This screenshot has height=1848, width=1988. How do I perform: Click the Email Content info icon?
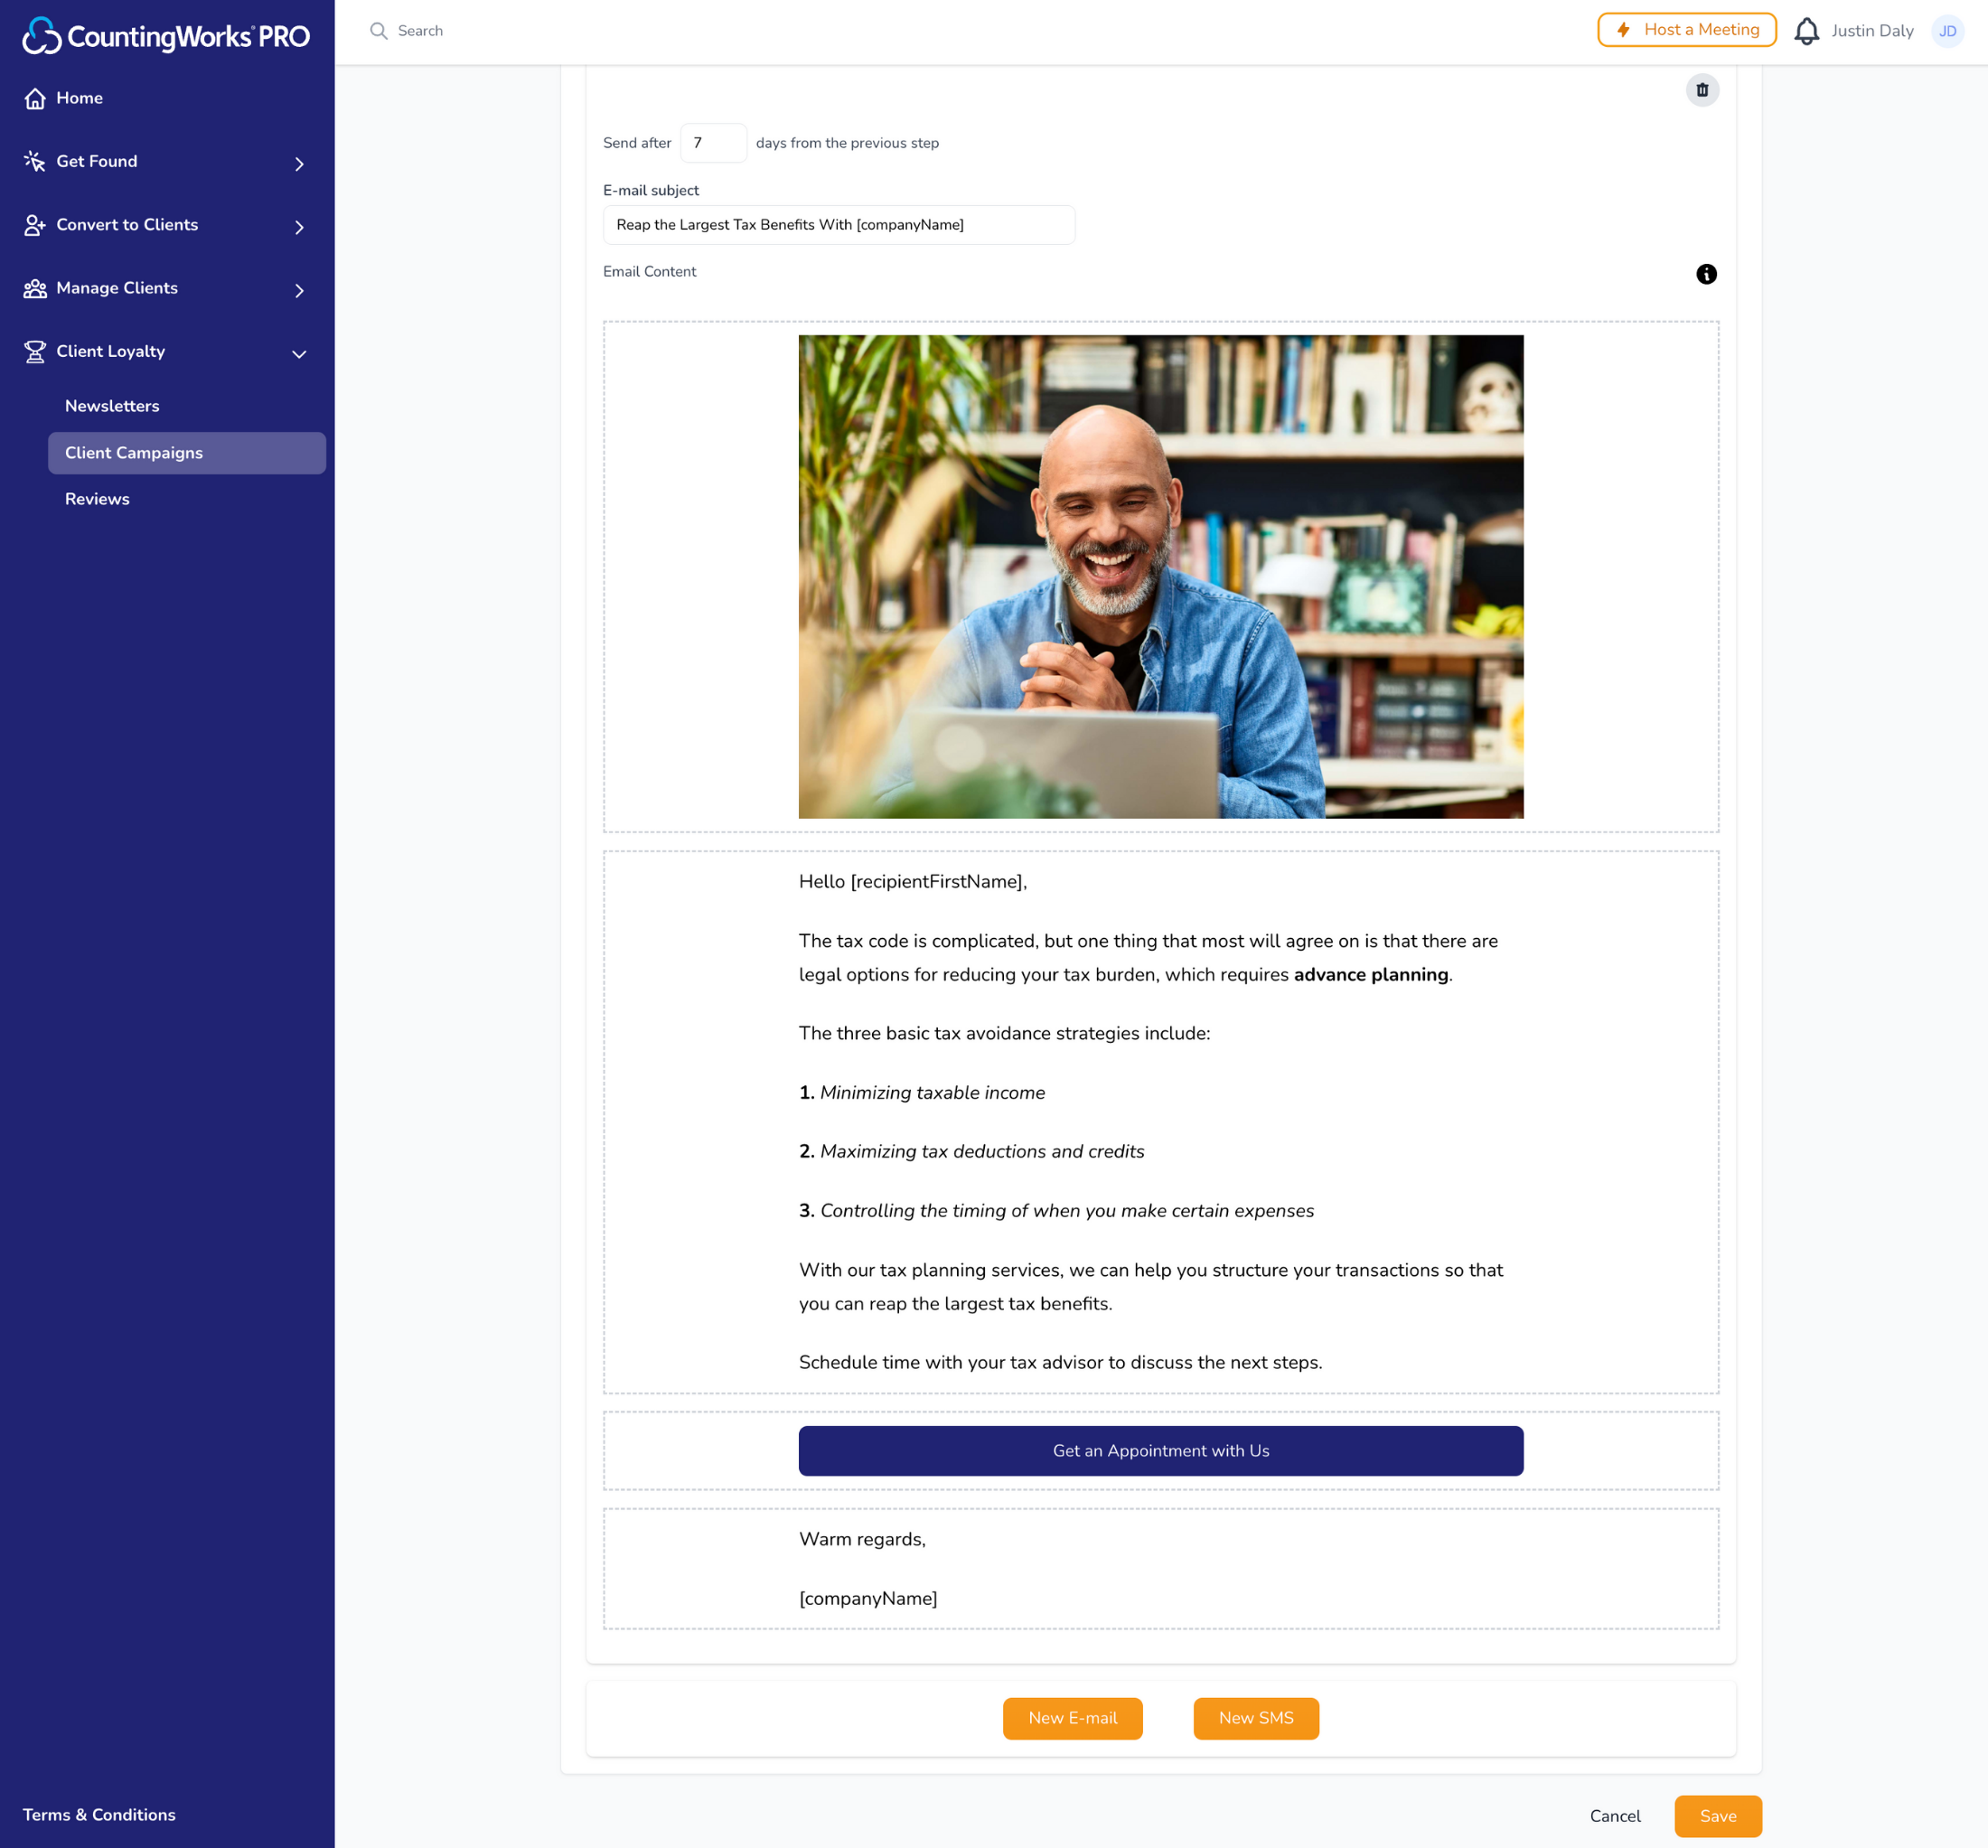(1706, 274)
